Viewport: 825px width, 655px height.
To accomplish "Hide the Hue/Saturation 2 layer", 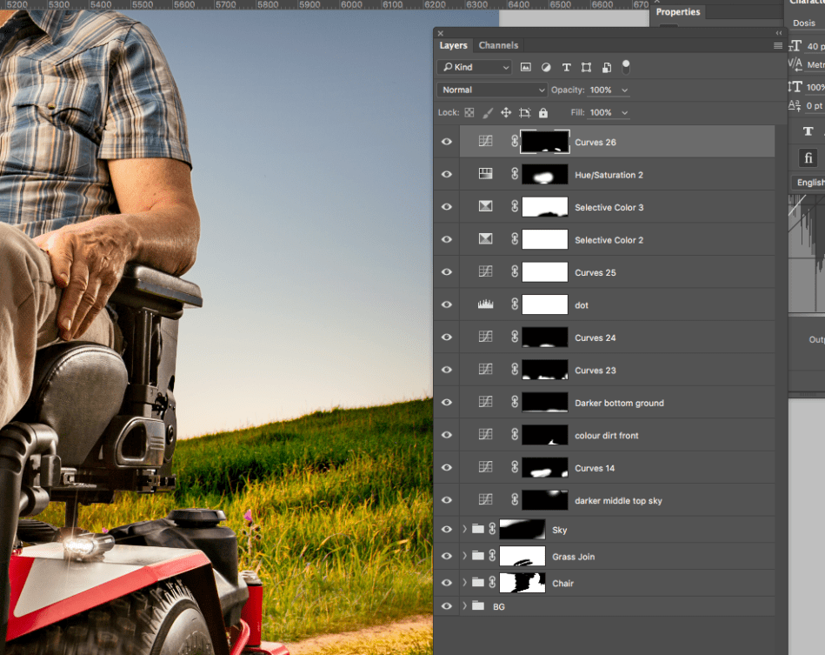I will tap(447, 175).
